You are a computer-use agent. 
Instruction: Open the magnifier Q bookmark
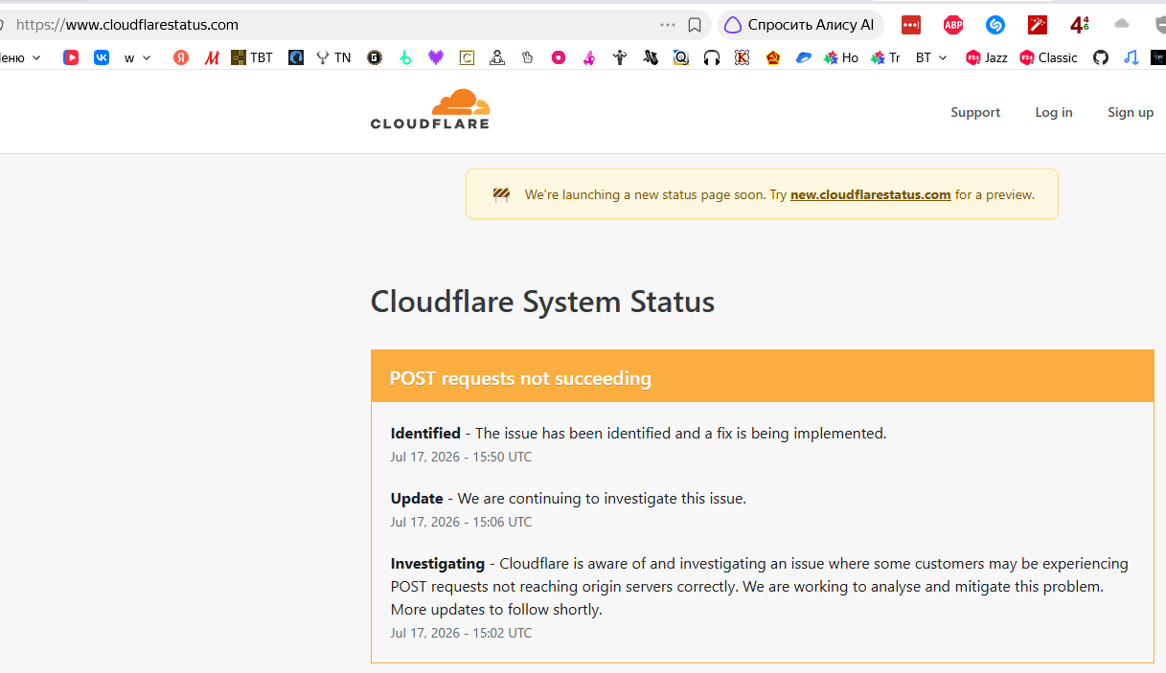(x=681, y=57)
